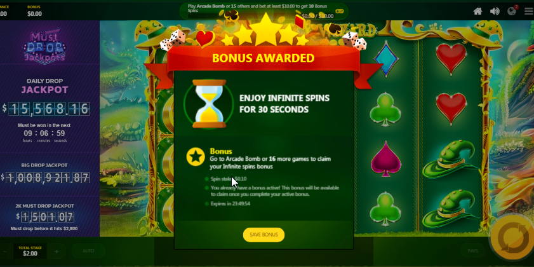Click the large golden spin button
This screenshot has height=267, width=534.
(x=513, y=238)
